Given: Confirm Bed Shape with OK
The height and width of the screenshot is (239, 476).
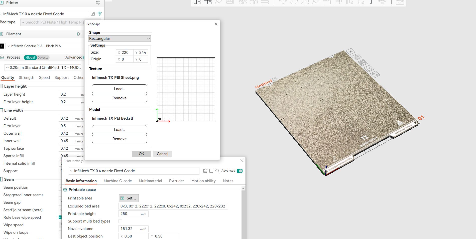Looking at the screenshot, I should (141, 154).
